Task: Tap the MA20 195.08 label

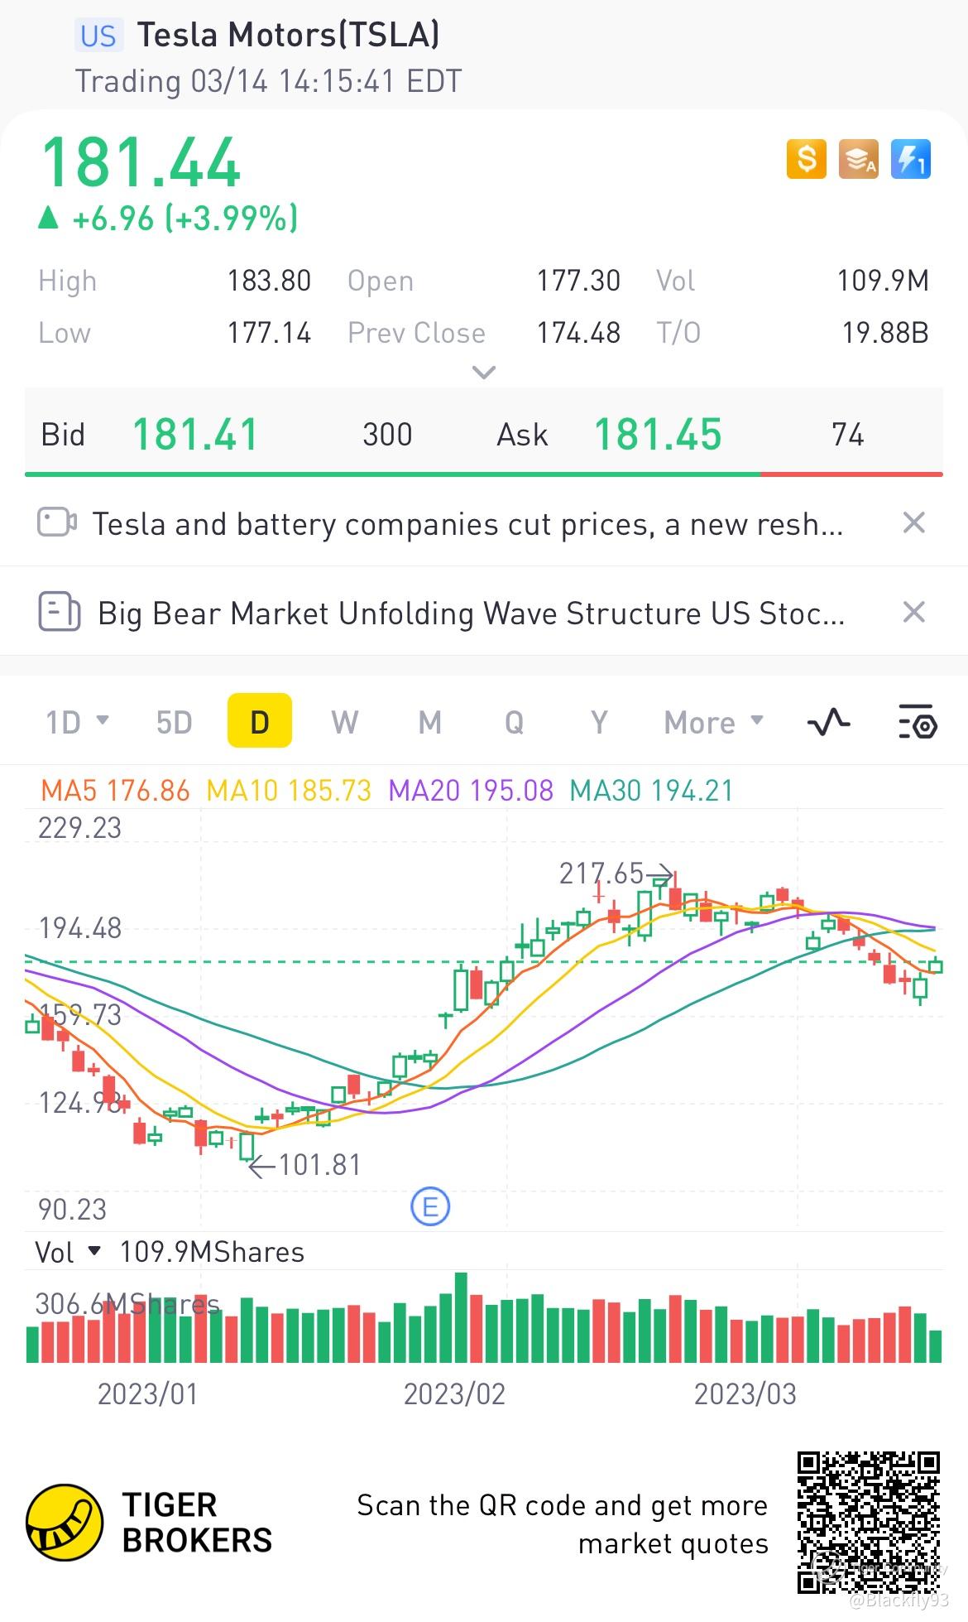Action: [x=471, y=790]
